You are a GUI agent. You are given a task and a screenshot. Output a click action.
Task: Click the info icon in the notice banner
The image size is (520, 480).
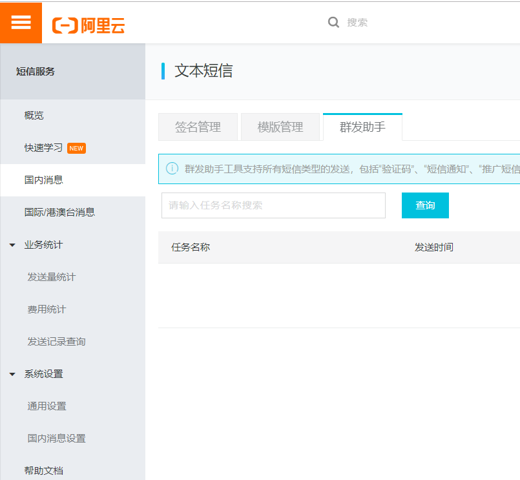point(172,169)
